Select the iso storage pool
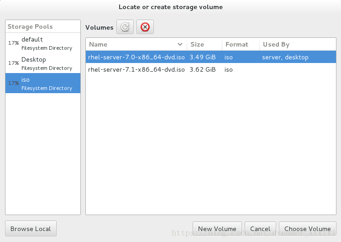Screen dimensions: 341x242 43,83
